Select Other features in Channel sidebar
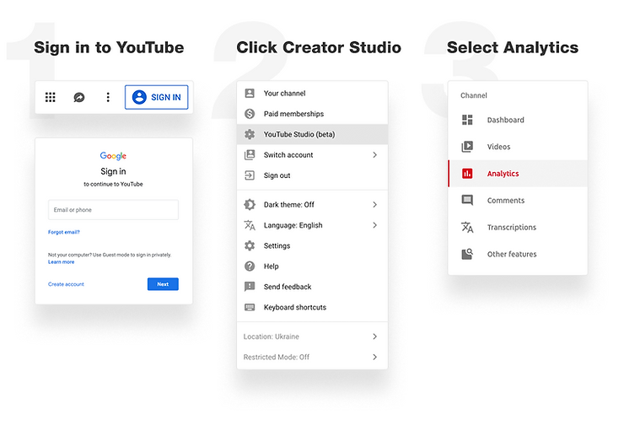The image size is (624, 425). tap(518, 254)
